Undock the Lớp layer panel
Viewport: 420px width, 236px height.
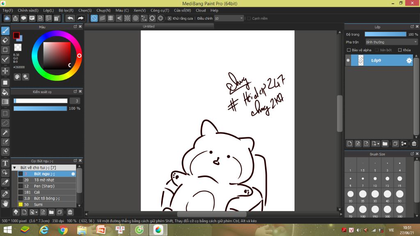point(412,27)
